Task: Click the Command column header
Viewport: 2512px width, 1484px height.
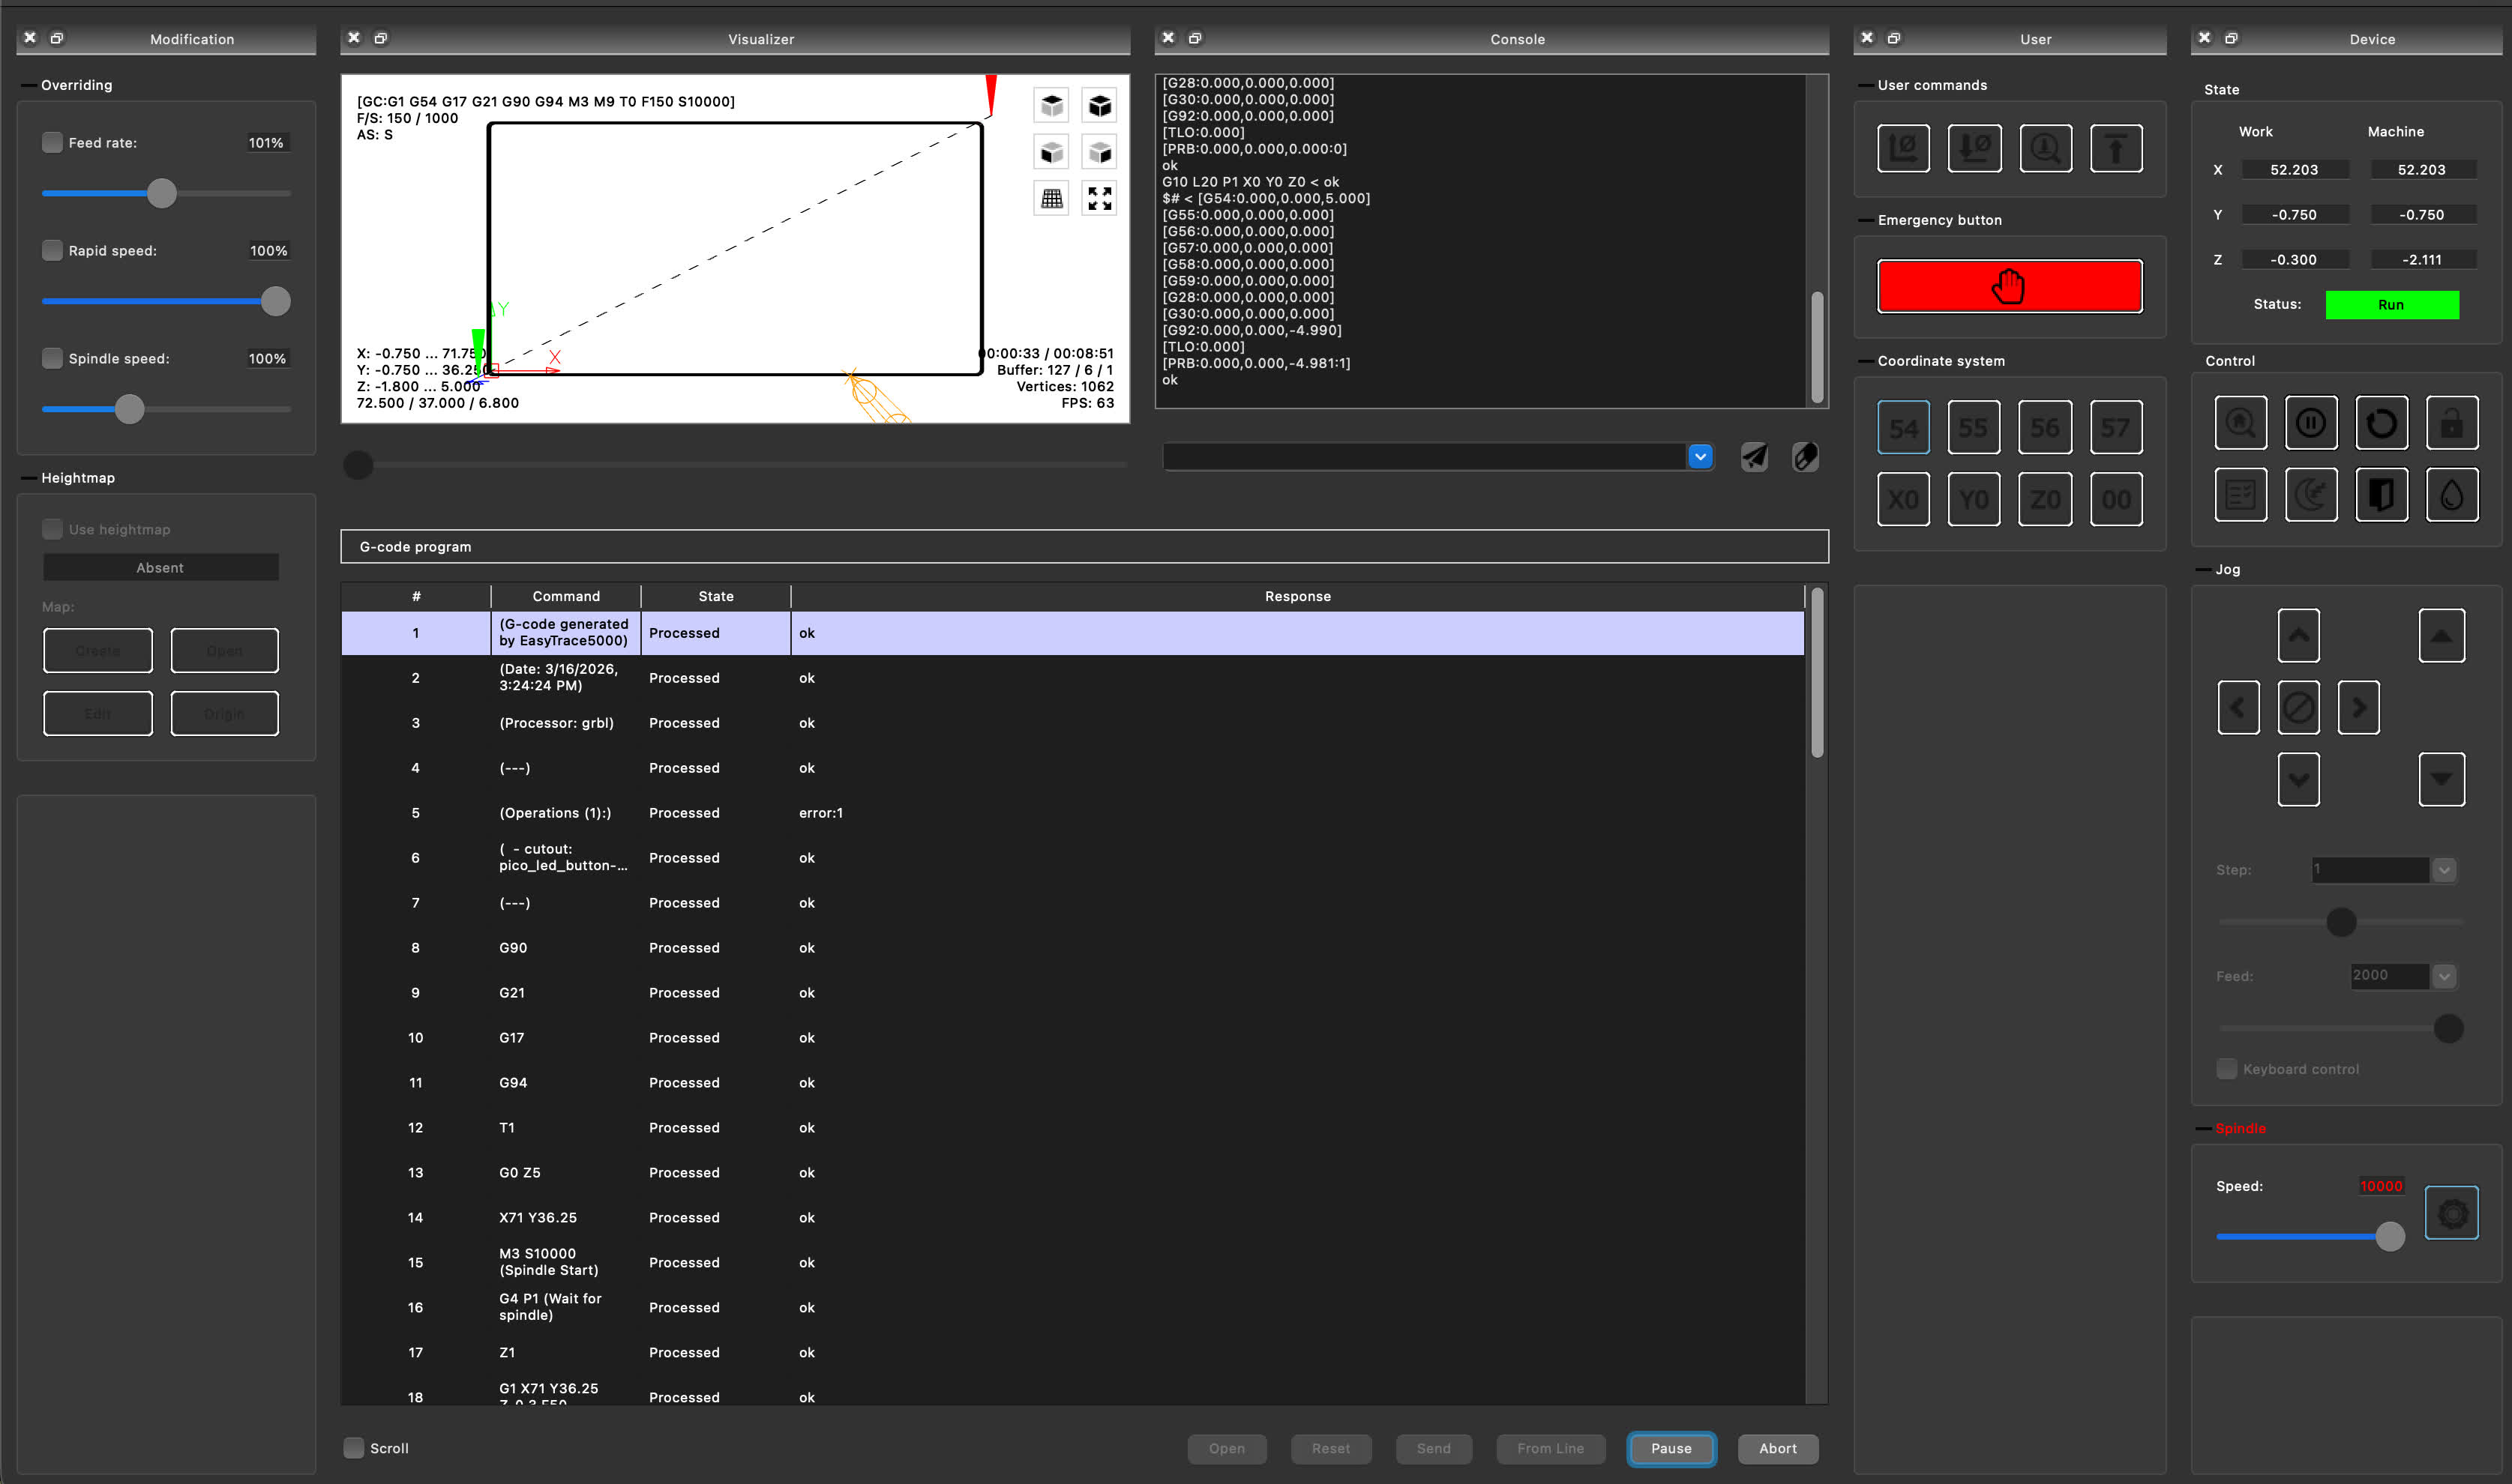Action: pyautogui.click(x=565, y=596)
